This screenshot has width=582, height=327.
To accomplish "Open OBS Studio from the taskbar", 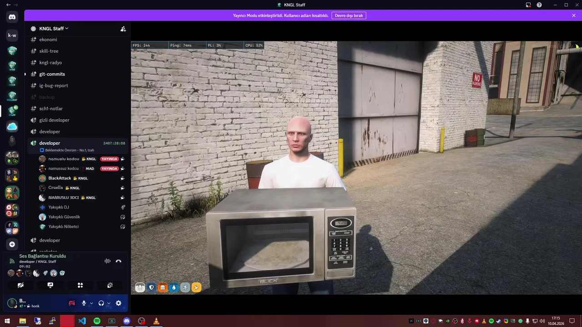I will (141, 321).
